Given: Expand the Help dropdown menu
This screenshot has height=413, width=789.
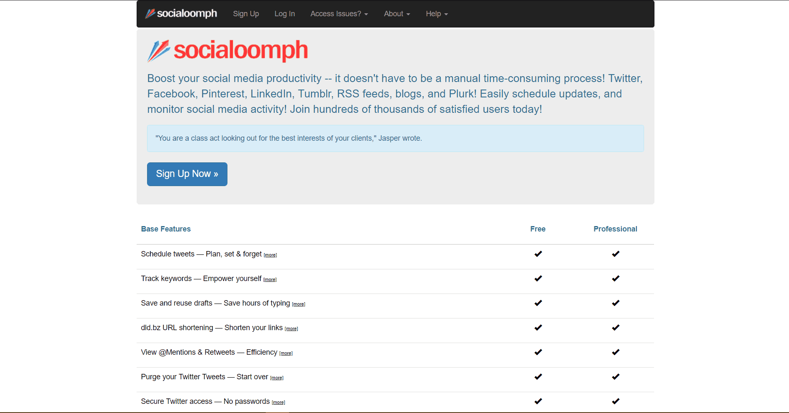Looking at the screenshot, I should pyautogui.click(x=437, y=14).
